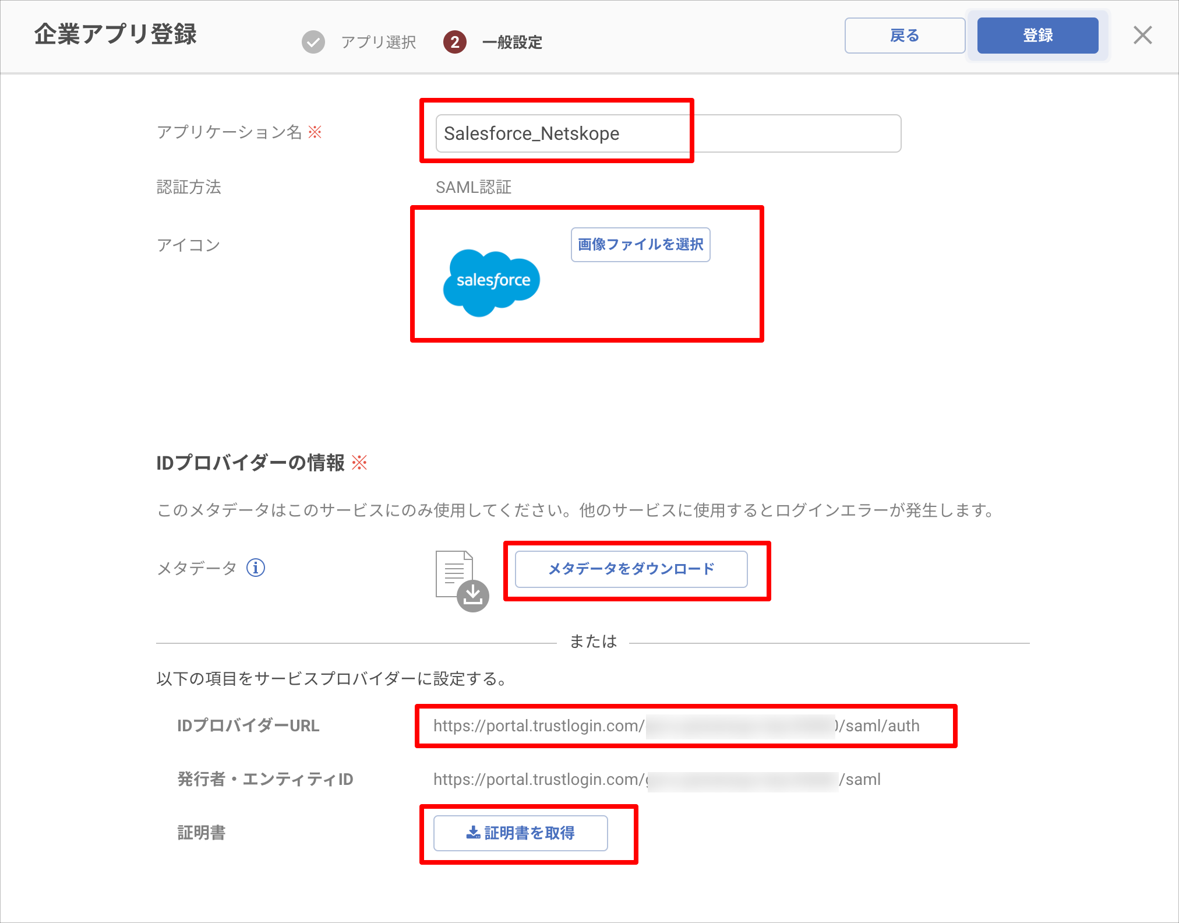
Task: Click the 発行者・エンティティID label
Action: [x=265, y=780]
